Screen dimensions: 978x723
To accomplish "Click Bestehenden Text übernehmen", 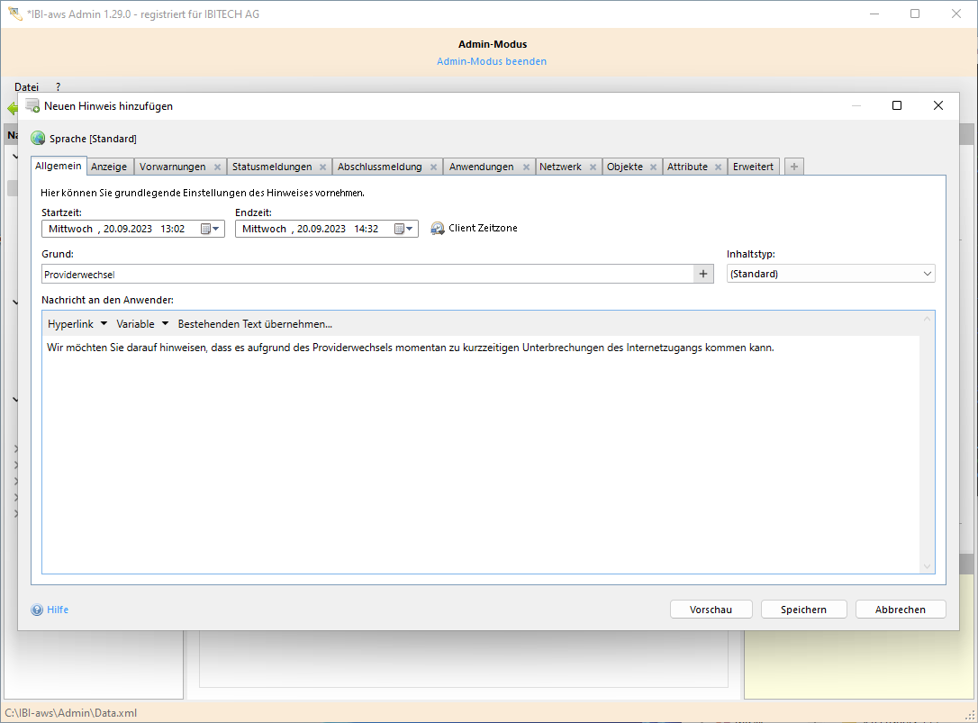I will [x=255, y=324].
